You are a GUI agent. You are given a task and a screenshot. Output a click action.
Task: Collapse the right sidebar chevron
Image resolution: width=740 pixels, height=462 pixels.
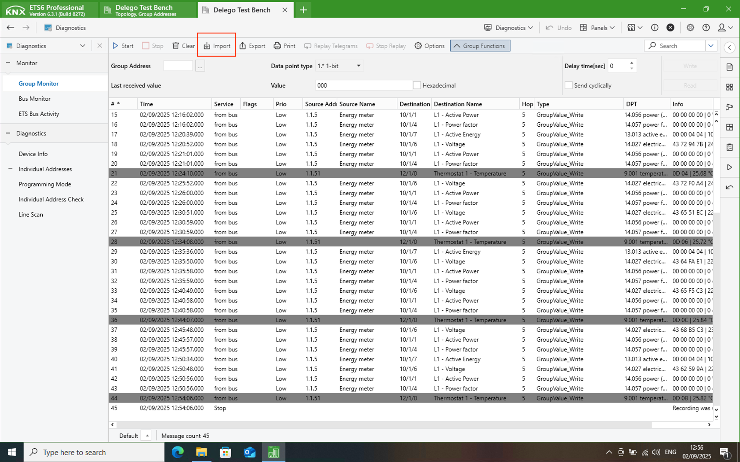click(x=730, y=47)
